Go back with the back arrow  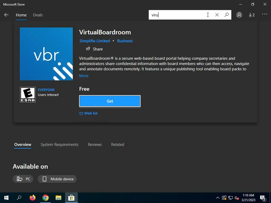[6, 15]
